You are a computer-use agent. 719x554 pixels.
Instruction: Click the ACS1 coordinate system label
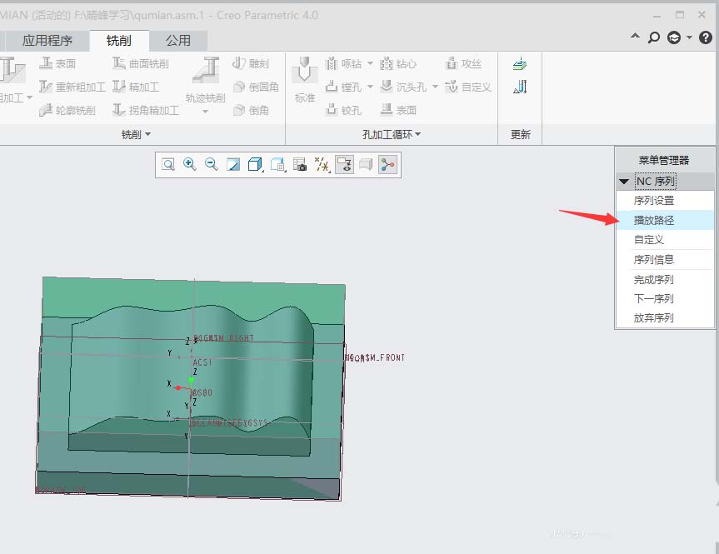click(x=202, y=362)
